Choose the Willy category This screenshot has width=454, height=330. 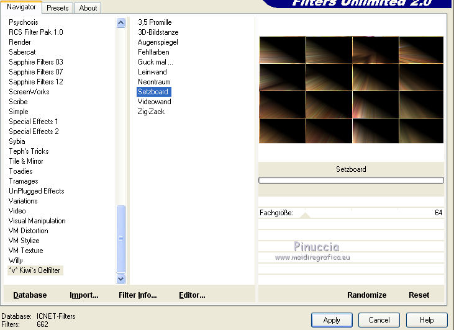pos(16,261)
